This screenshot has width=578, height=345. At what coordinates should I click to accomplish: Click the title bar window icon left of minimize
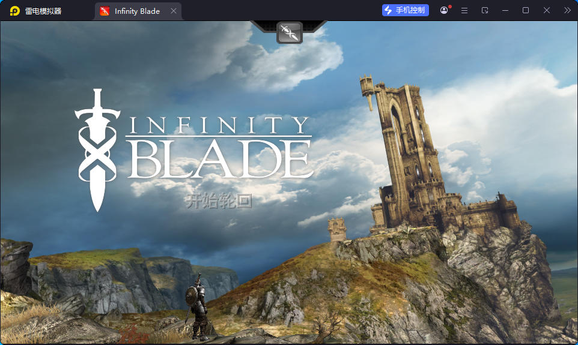click(485, 10)
